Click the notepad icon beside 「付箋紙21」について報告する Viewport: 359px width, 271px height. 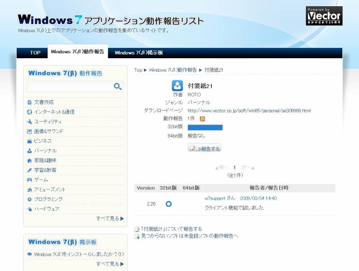[x=137, y=229]
